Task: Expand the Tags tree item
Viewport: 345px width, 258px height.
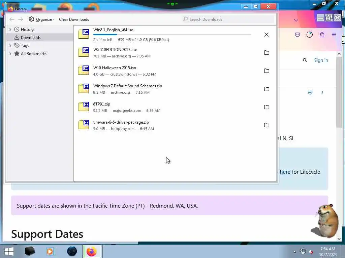Action: point(10,46)
